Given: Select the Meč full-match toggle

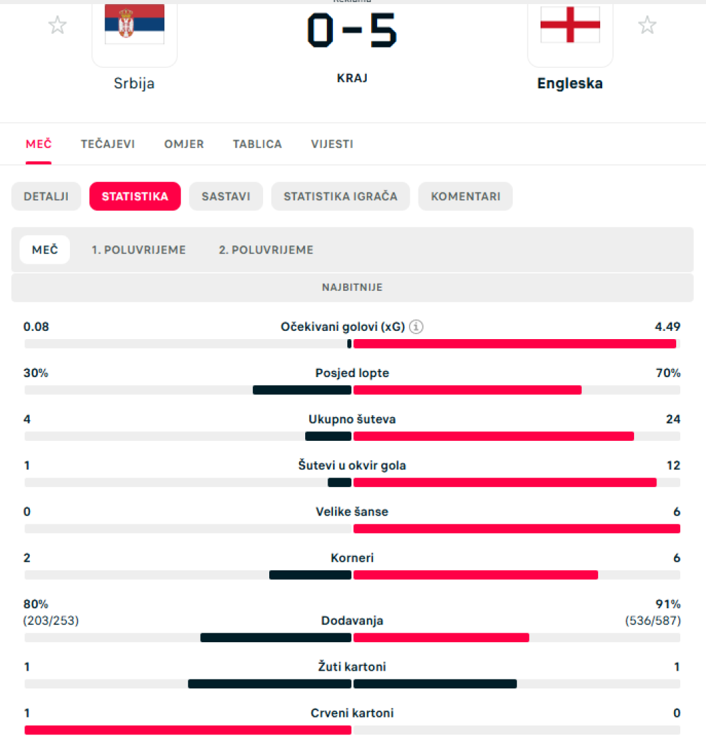Looking at the screenshot, I should [45, 250].
